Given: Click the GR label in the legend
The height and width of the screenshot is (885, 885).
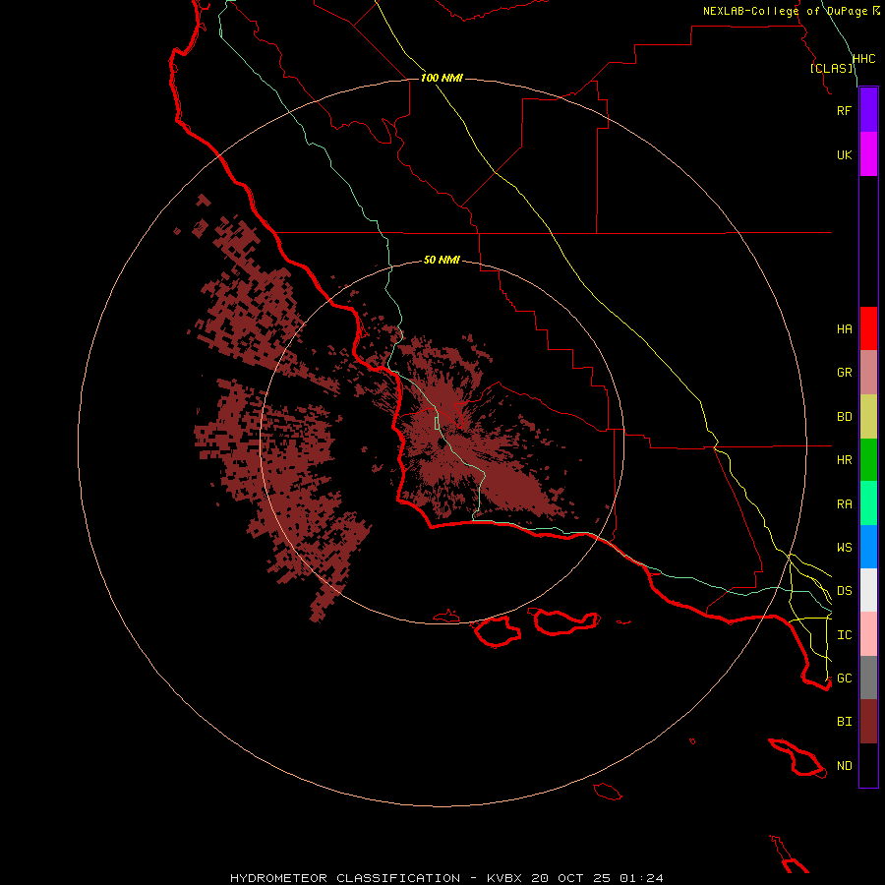Looking at the screenshot, I should point(844,373).
